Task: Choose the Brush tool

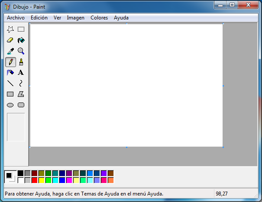Action: pos(21,62)
